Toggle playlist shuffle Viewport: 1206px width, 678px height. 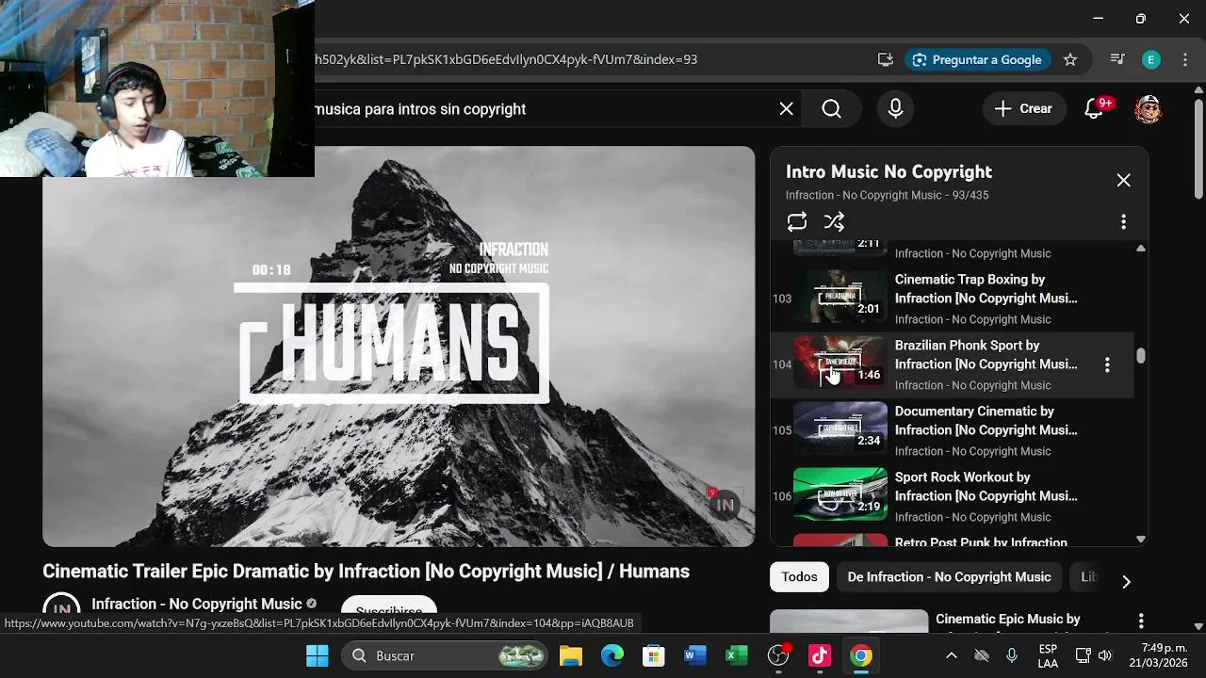pyautogui.click(x=834, y=221)
